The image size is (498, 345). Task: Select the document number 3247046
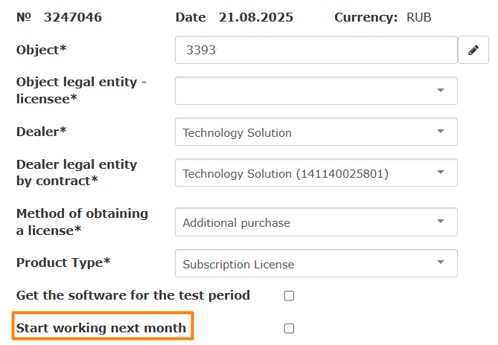coord(72,17)
